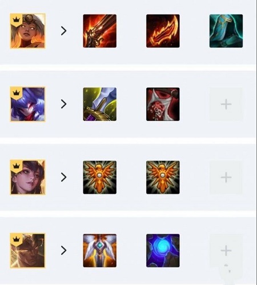
Task: Select the Infinity Edge flaming sword item
Action: click(100, 31)
